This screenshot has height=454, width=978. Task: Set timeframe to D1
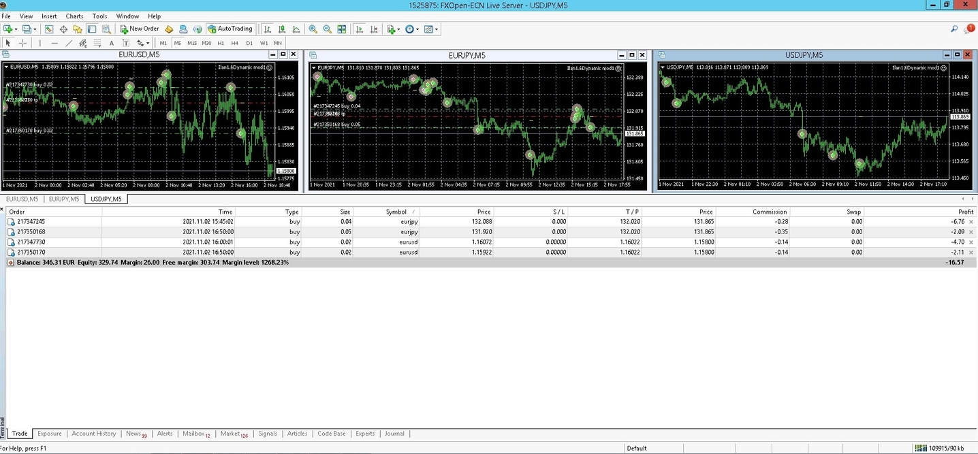[x=249, y=43]
